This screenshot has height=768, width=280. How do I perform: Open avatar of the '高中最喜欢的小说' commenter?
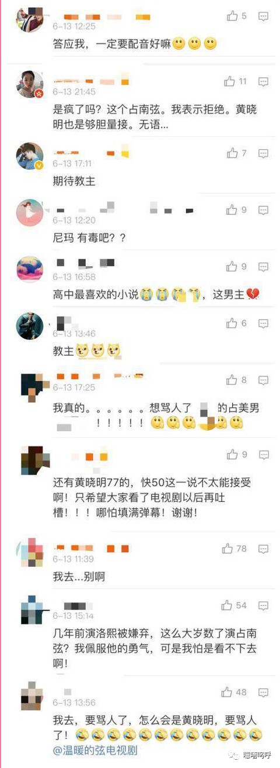(x=29, y=270)
